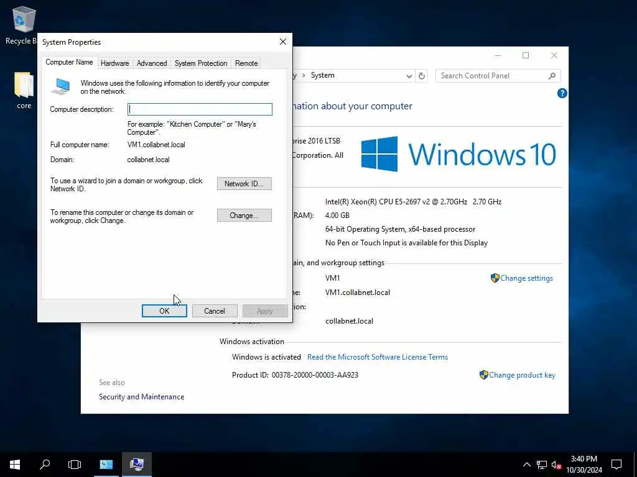Switch to Control Panel taskbar app
Viewport: 637px width, 477px height.
106,465
